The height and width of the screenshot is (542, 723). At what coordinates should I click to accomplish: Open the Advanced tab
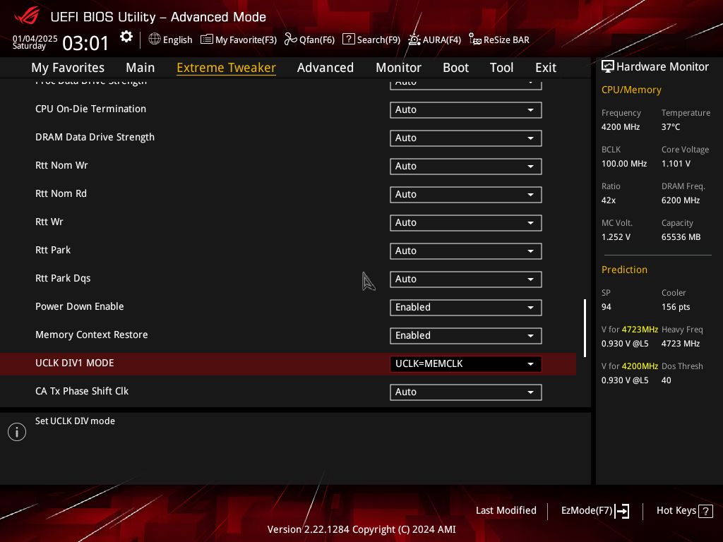(x=325, y=68)
